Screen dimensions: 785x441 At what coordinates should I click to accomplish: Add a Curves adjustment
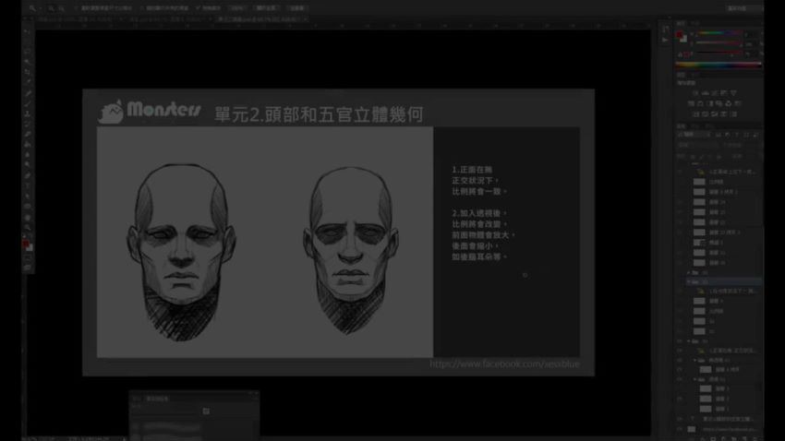(715, 93)
